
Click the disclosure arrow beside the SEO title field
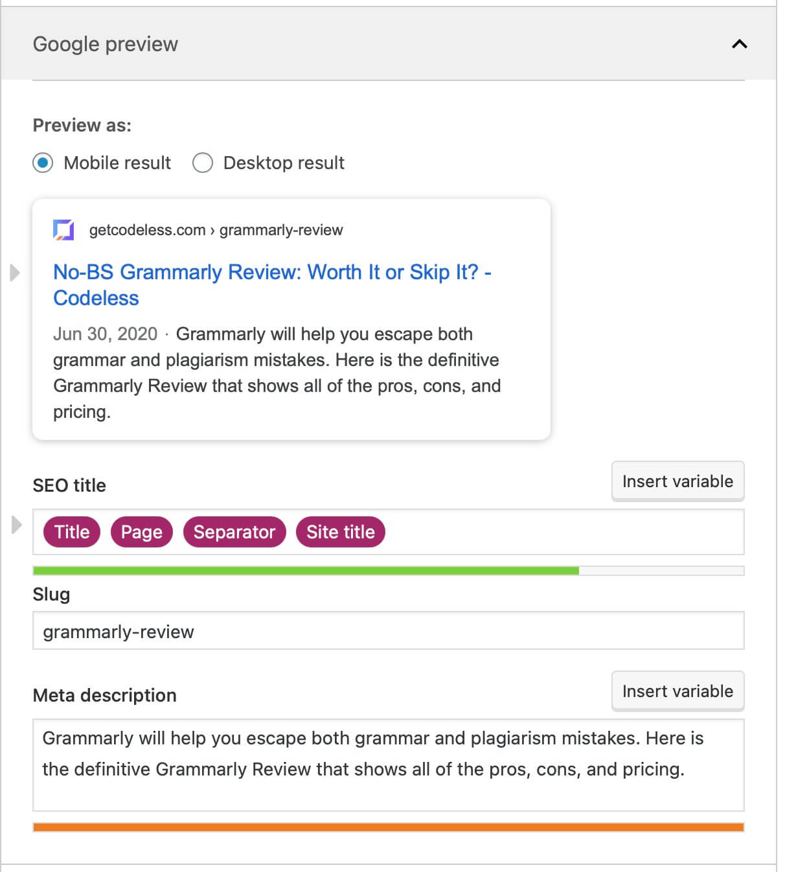pyautogui.click(x=14, y=525)
